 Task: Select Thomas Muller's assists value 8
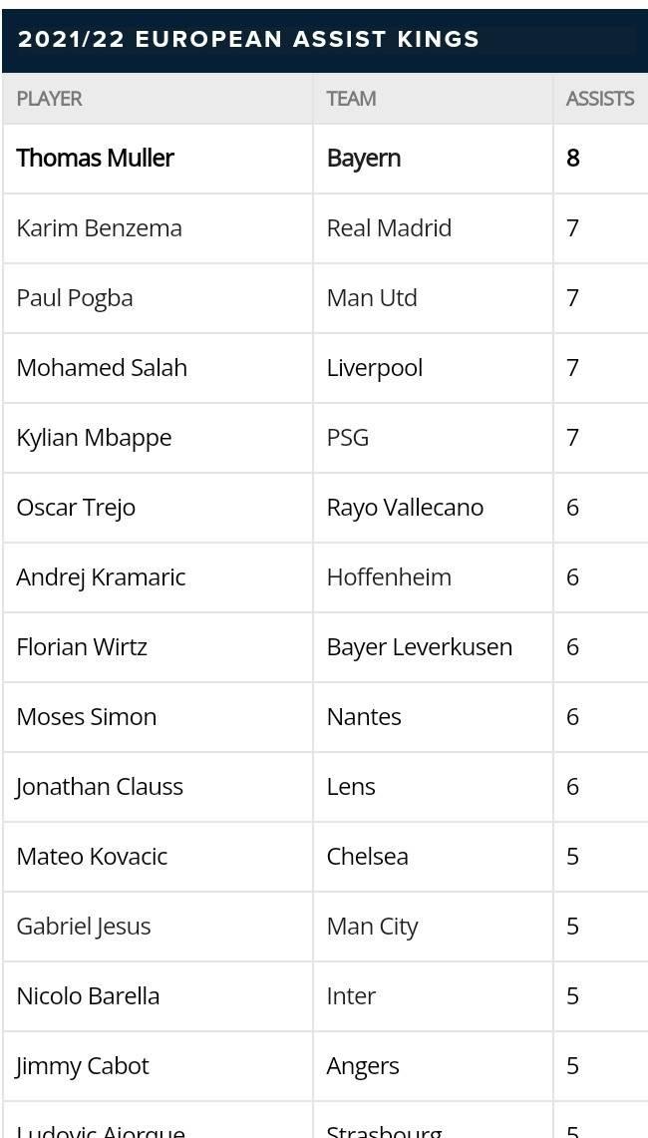(572, 158)
